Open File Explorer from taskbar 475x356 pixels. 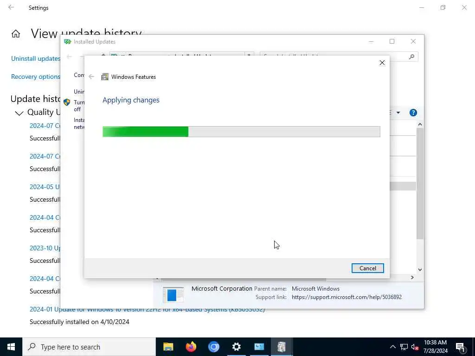coord(168,347)
